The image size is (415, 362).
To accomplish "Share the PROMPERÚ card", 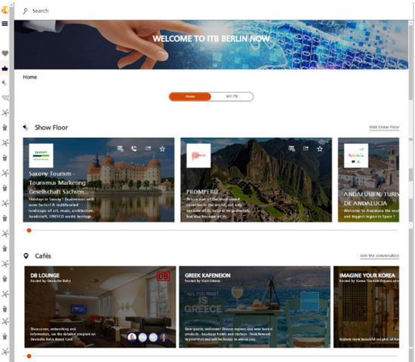I will 306,149.
